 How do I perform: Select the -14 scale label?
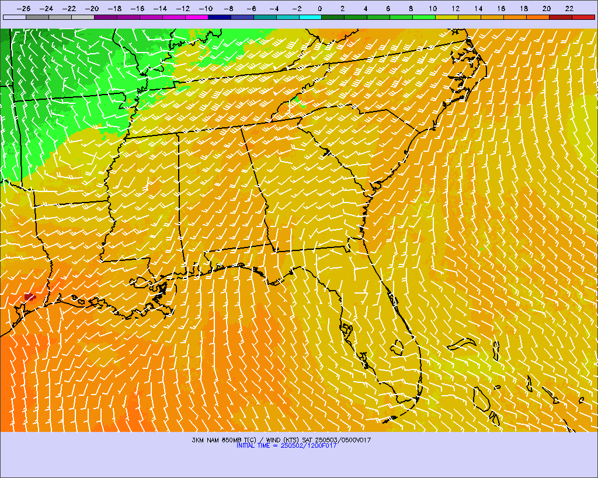[x=160, y=8]
